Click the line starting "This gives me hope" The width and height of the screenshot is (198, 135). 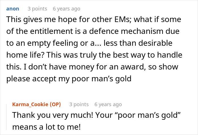tap(94, 19)
